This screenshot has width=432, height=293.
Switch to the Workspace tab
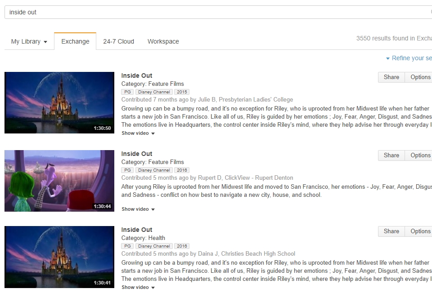click(x=163, y=41)
